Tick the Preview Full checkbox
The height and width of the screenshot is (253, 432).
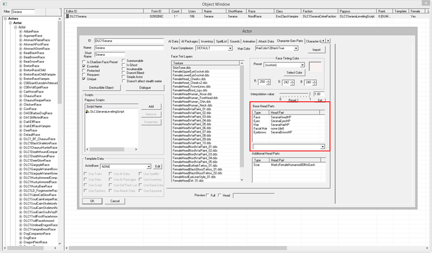tap(207, 195)
